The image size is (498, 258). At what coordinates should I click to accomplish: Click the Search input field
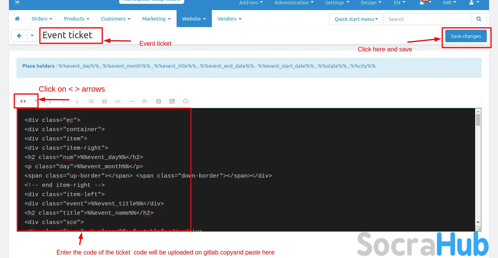[428, 19]
